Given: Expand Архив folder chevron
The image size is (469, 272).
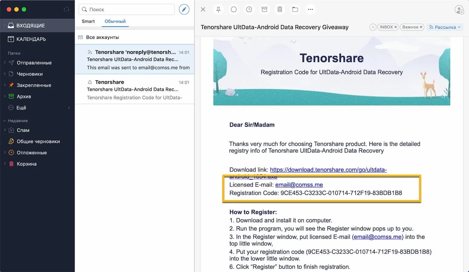Looking at the screenshot, I should point(5,96).
